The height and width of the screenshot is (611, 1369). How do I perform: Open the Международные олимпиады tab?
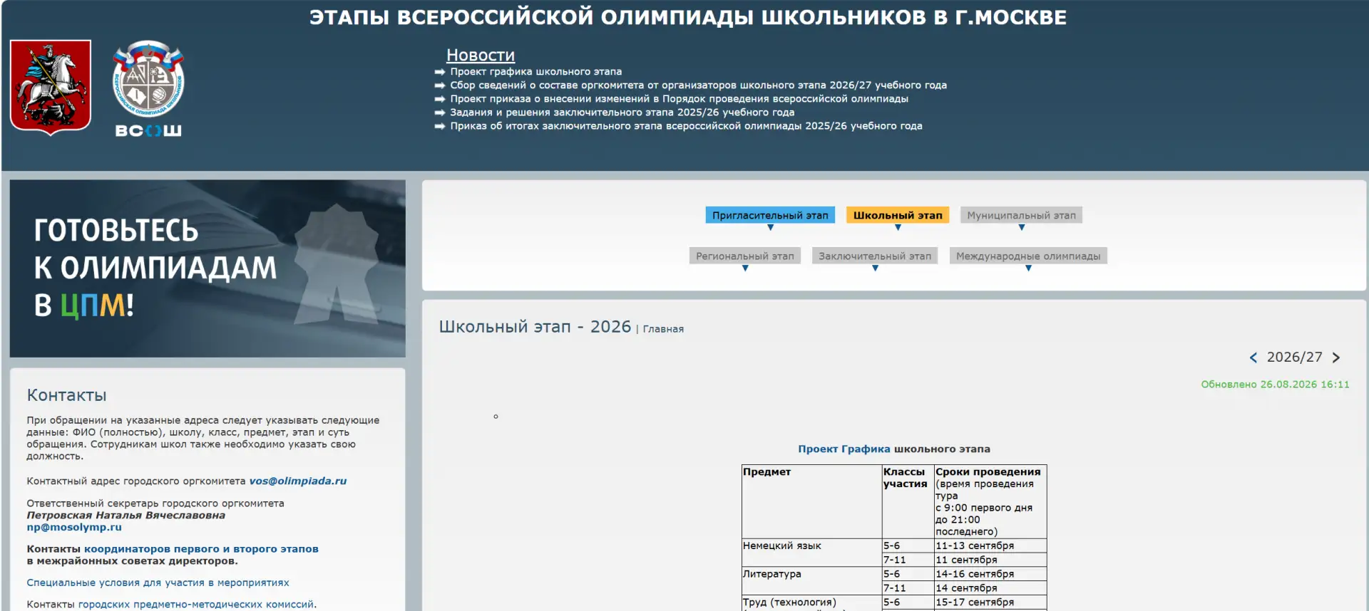(1028, 256)
